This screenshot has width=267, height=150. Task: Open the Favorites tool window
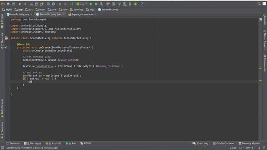pos(2,130)
